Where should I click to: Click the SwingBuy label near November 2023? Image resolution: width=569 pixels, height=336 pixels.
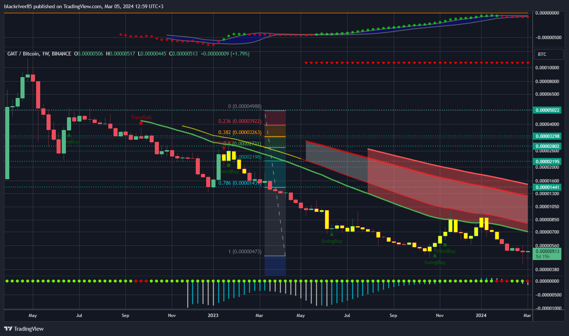click(x=435, y=263)
